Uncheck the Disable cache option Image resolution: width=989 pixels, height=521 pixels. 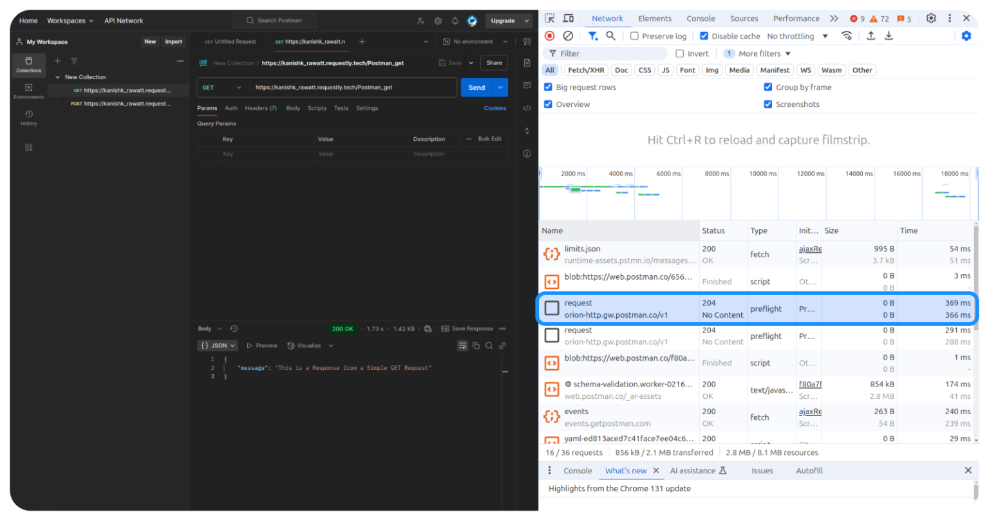point(703,35)
